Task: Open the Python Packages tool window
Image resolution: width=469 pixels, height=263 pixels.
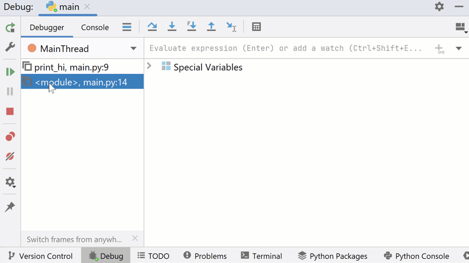Action: pos(333,256)
